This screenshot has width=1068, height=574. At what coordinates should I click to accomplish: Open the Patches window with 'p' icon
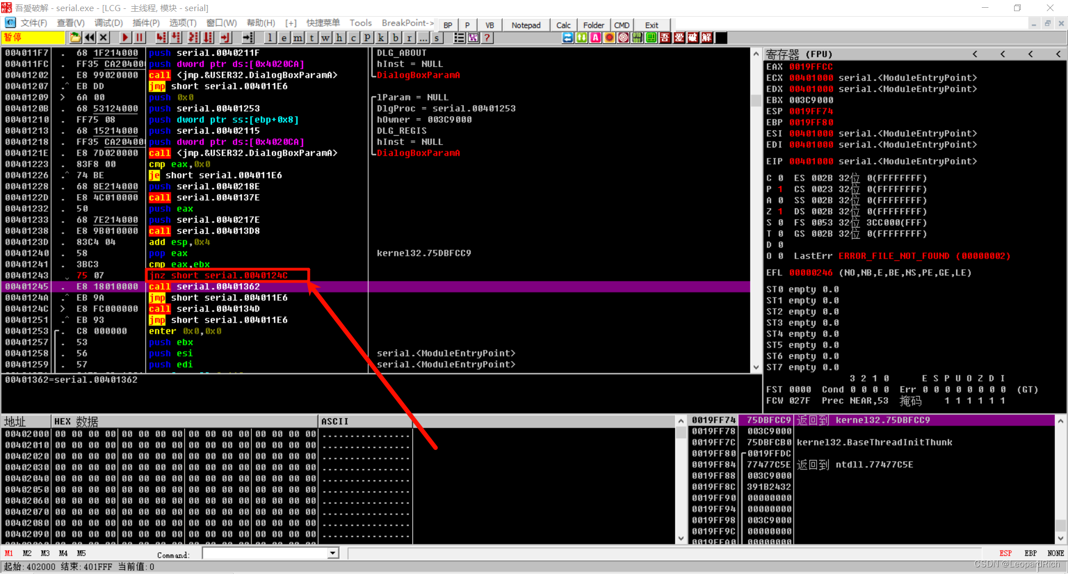[367, 37]
